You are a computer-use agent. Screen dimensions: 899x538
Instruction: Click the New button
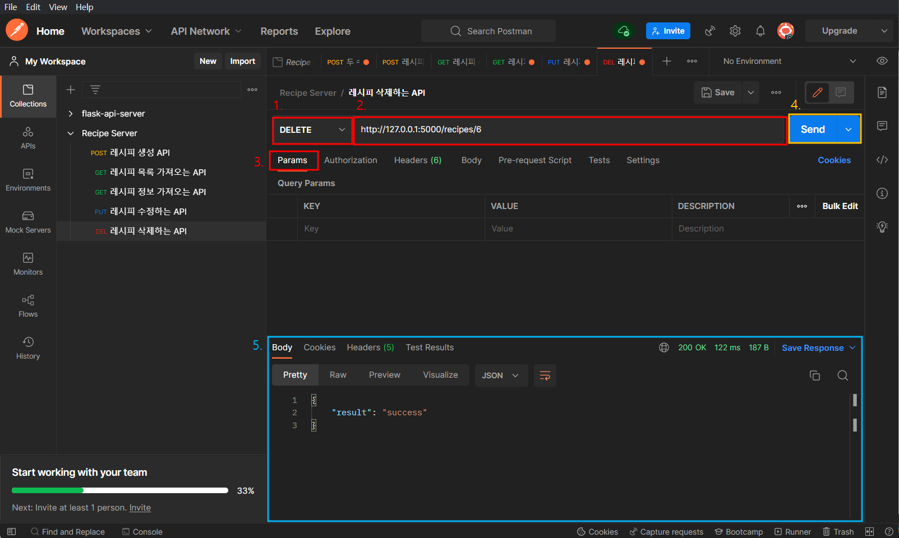(x=208, y=61)
